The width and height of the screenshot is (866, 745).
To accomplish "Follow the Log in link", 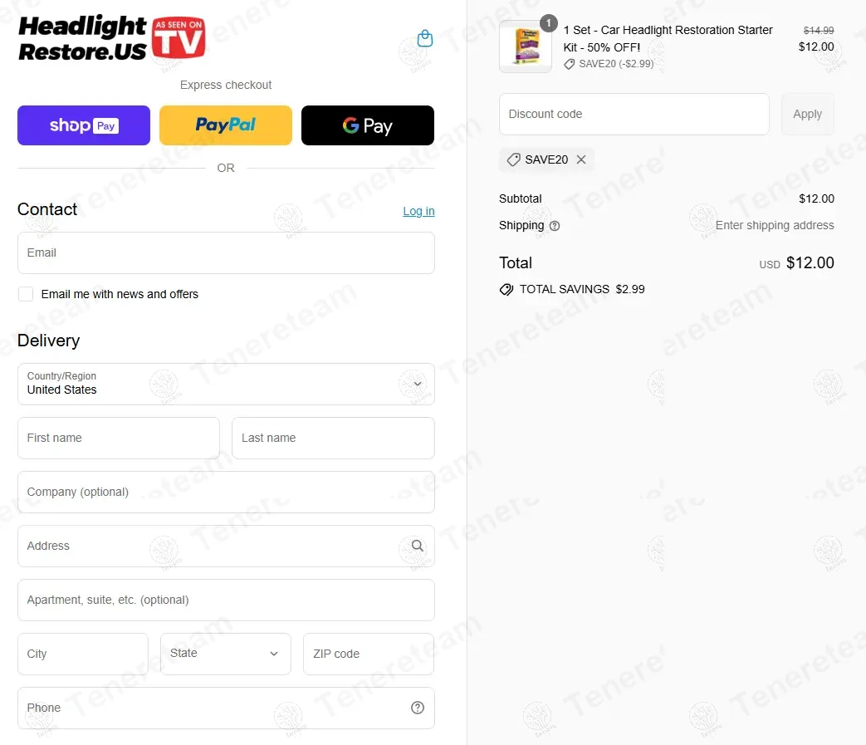I will 418,211.
